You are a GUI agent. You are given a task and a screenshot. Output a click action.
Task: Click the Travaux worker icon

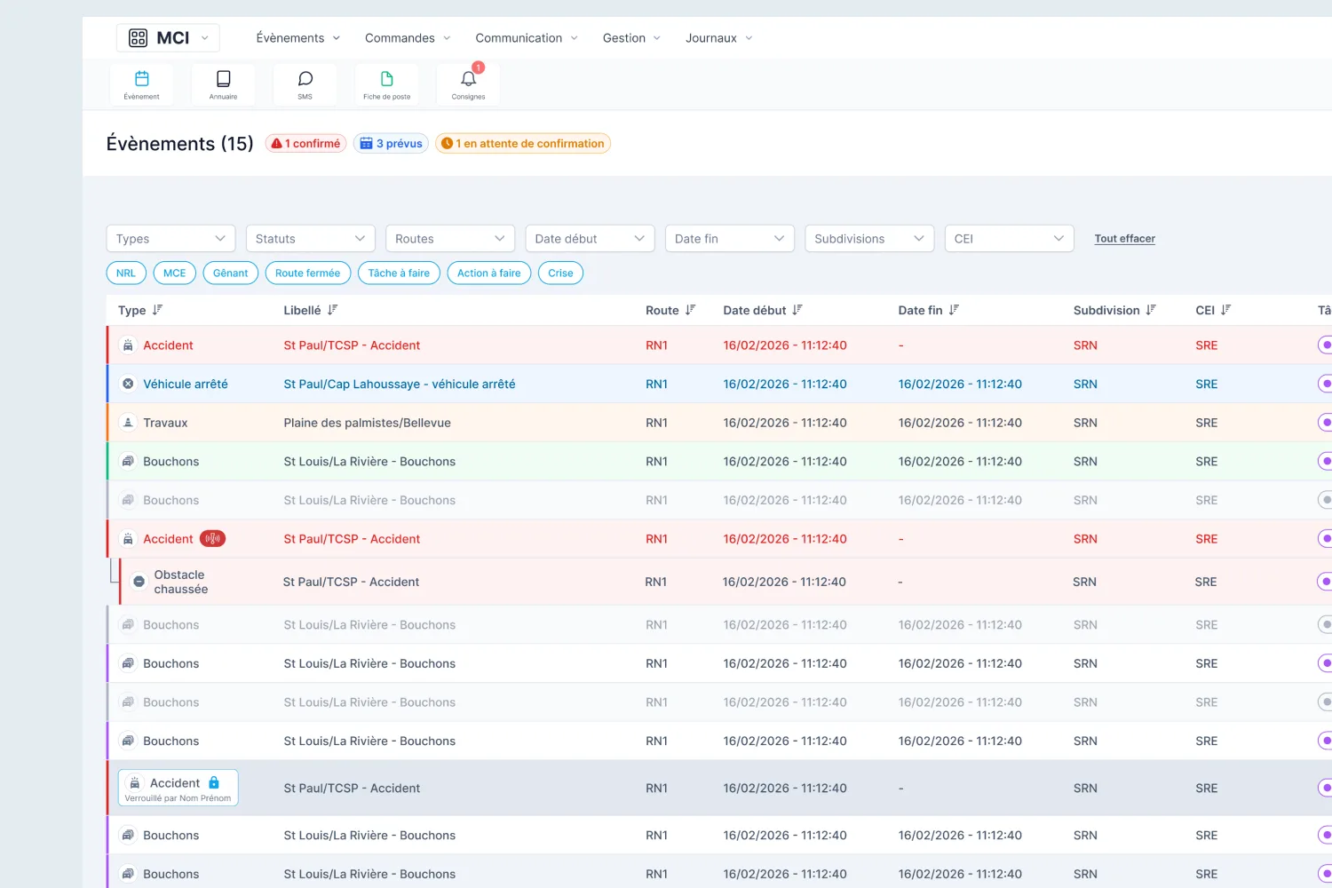click(x=128, y=423)
